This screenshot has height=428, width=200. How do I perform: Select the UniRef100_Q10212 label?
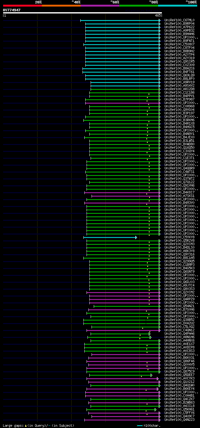point(179,382)
